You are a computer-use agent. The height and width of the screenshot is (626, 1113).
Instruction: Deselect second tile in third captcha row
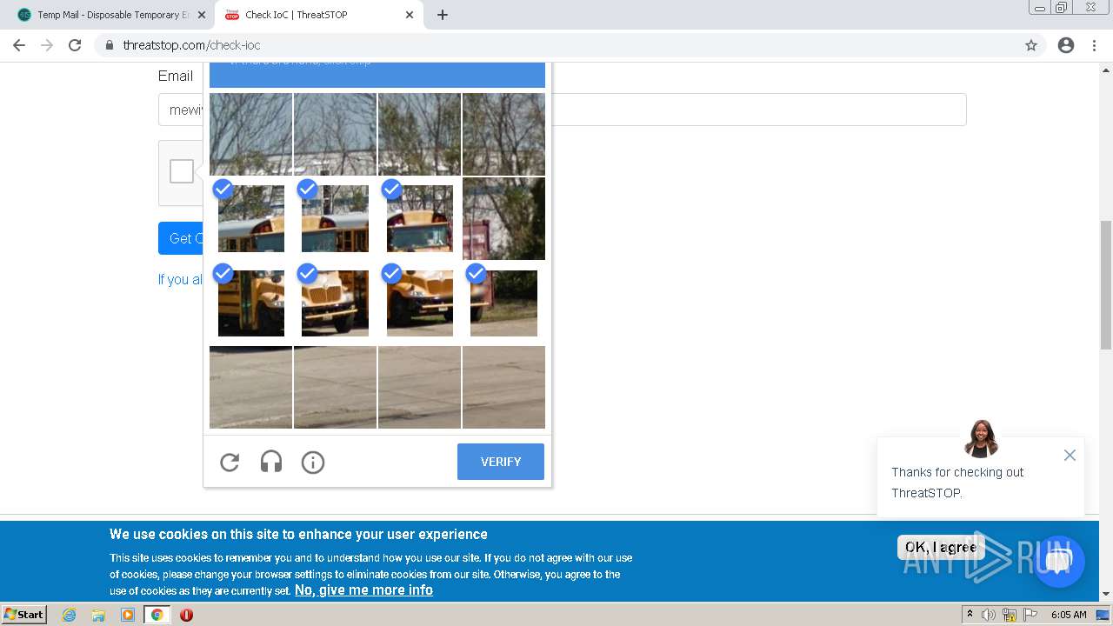[335, 303]
